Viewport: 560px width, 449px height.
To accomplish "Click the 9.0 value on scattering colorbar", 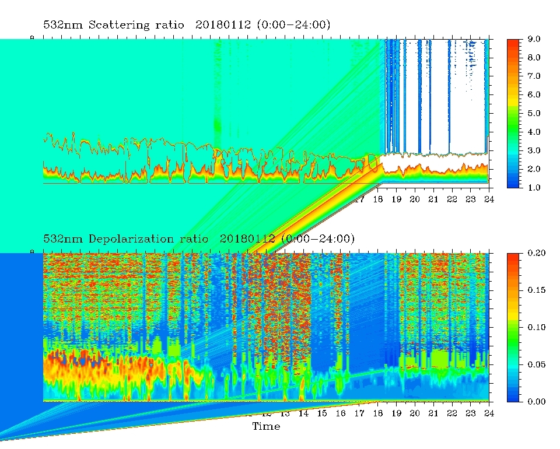I will click(534, 39).
